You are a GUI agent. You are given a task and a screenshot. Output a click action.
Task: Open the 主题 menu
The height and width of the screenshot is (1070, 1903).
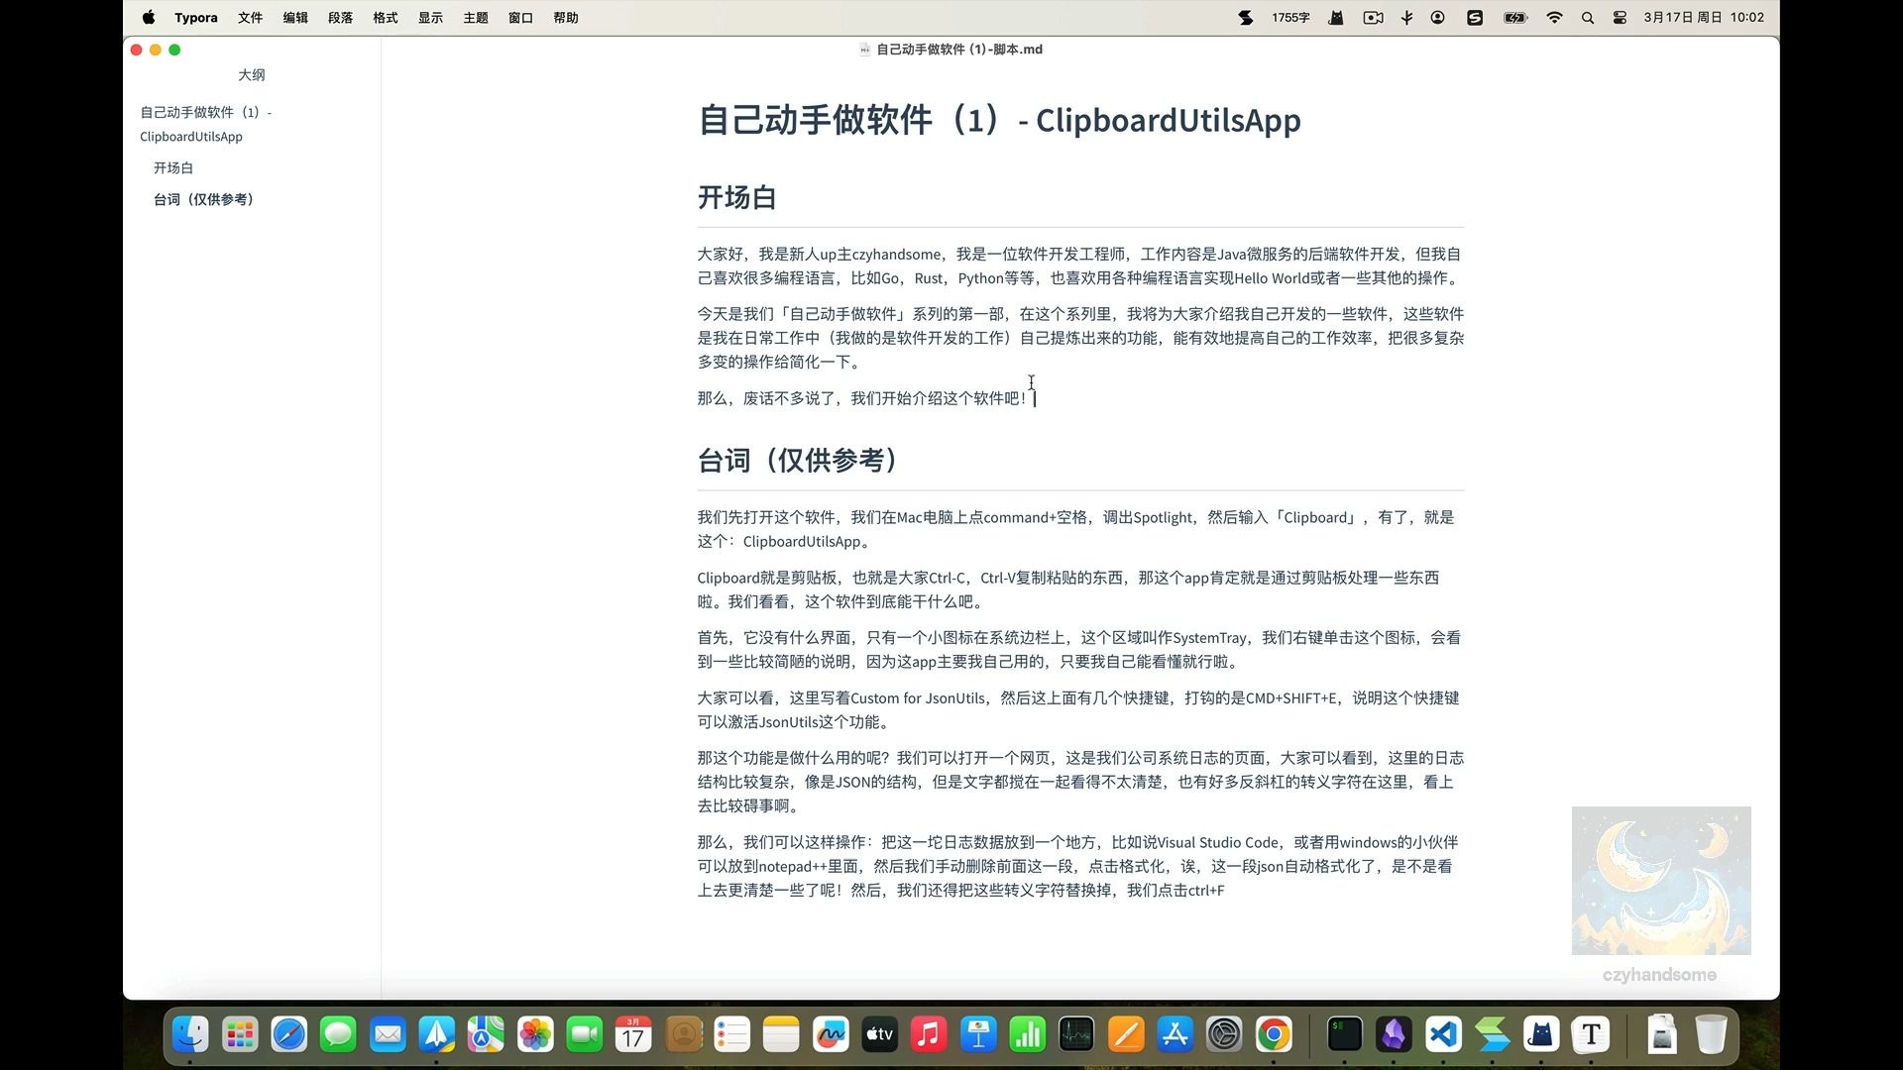click(475, 18)
